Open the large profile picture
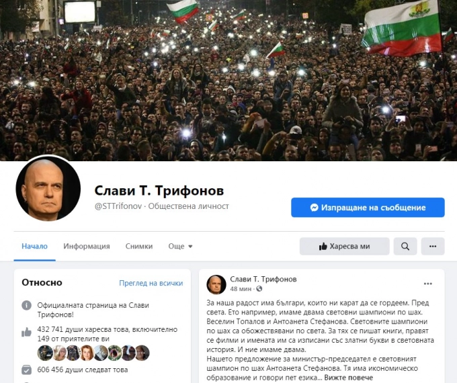 (48, 188)
